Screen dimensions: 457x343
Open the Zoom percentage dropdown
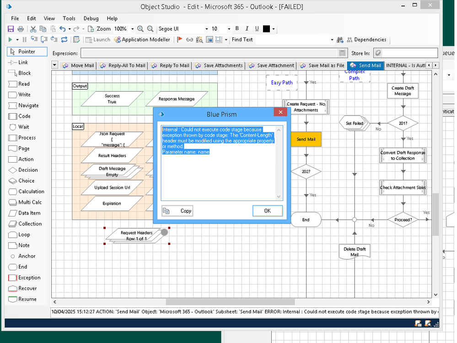[132, 29]
